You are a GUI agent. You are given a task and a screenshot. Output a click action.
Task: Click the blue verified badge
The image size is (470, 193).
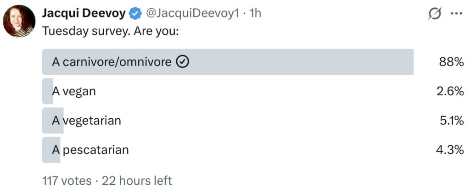[x=135, y=14]
